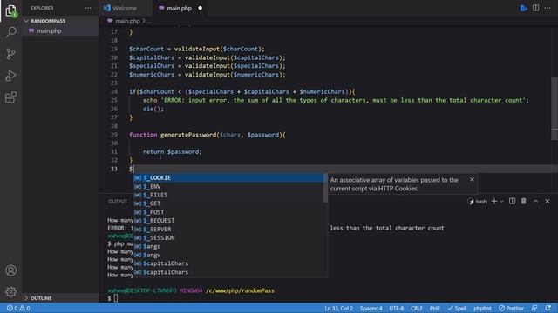Open the Source Control view

point(11,54)
